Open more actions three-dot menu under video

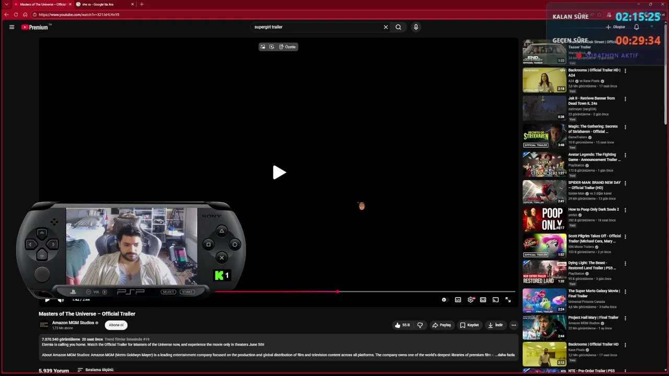click(x=513, y=325)
